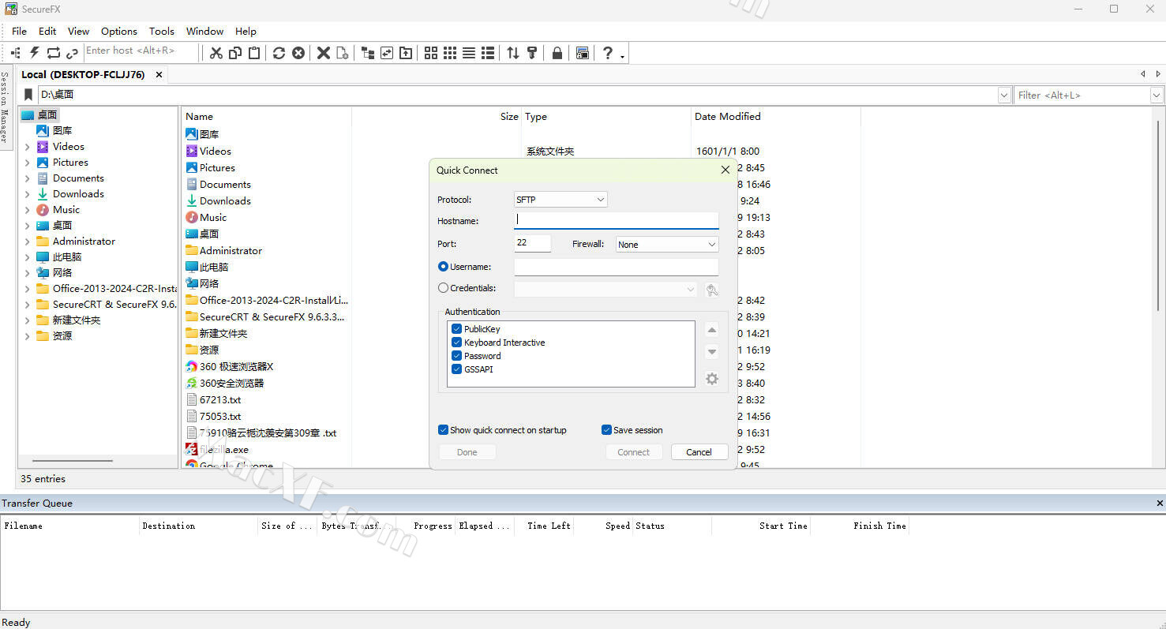Click the chain link Disconnect icon
This screenshot has width=1166, height=629.
[73, 53]
